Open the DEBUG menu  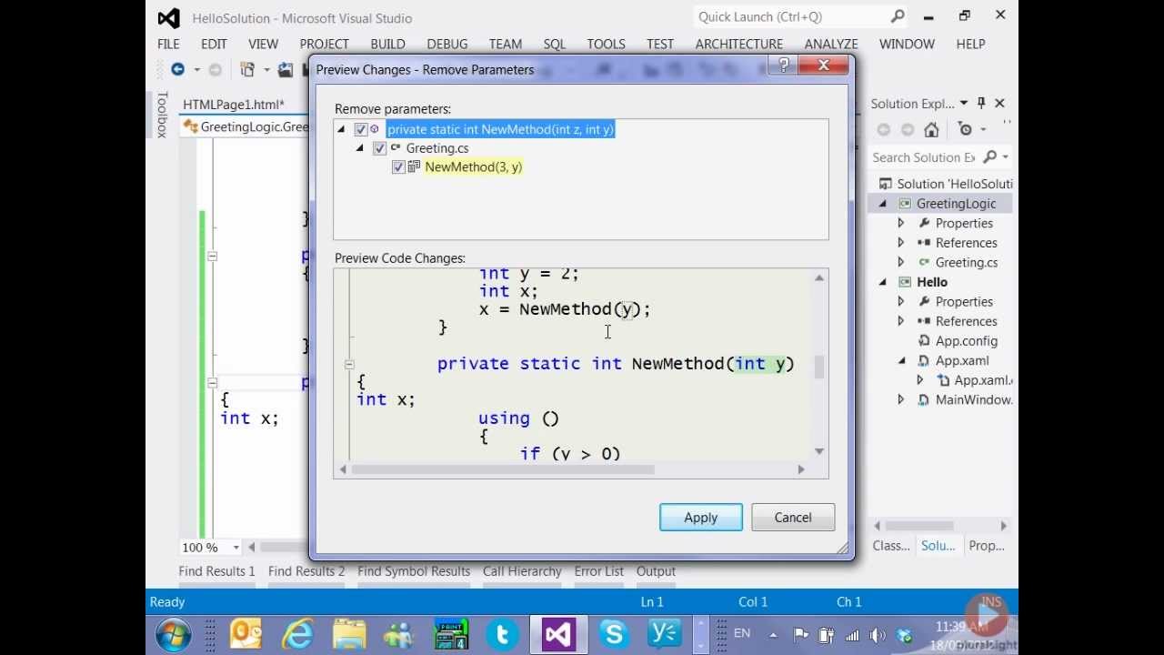click(x=447, y=44)
